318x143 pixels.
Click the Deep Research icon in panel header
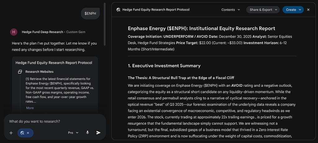click(118, 10)
